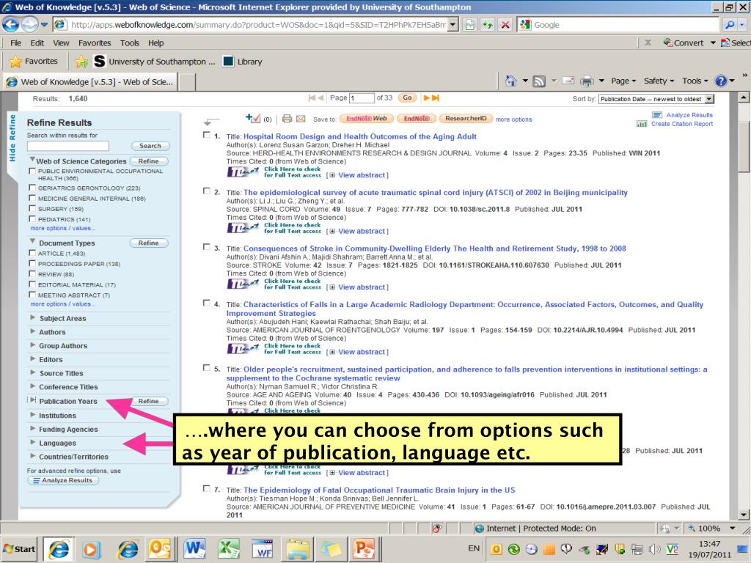Tick the Medicine General Internal checkbox
This screenshot has width=751, height=563.
click(32, 198)
